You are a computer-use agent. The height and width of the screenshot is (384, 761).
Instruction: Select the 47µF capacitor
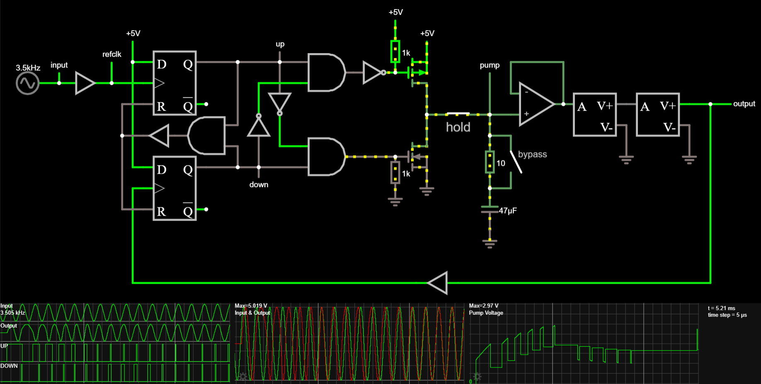(x=490, y=209)
